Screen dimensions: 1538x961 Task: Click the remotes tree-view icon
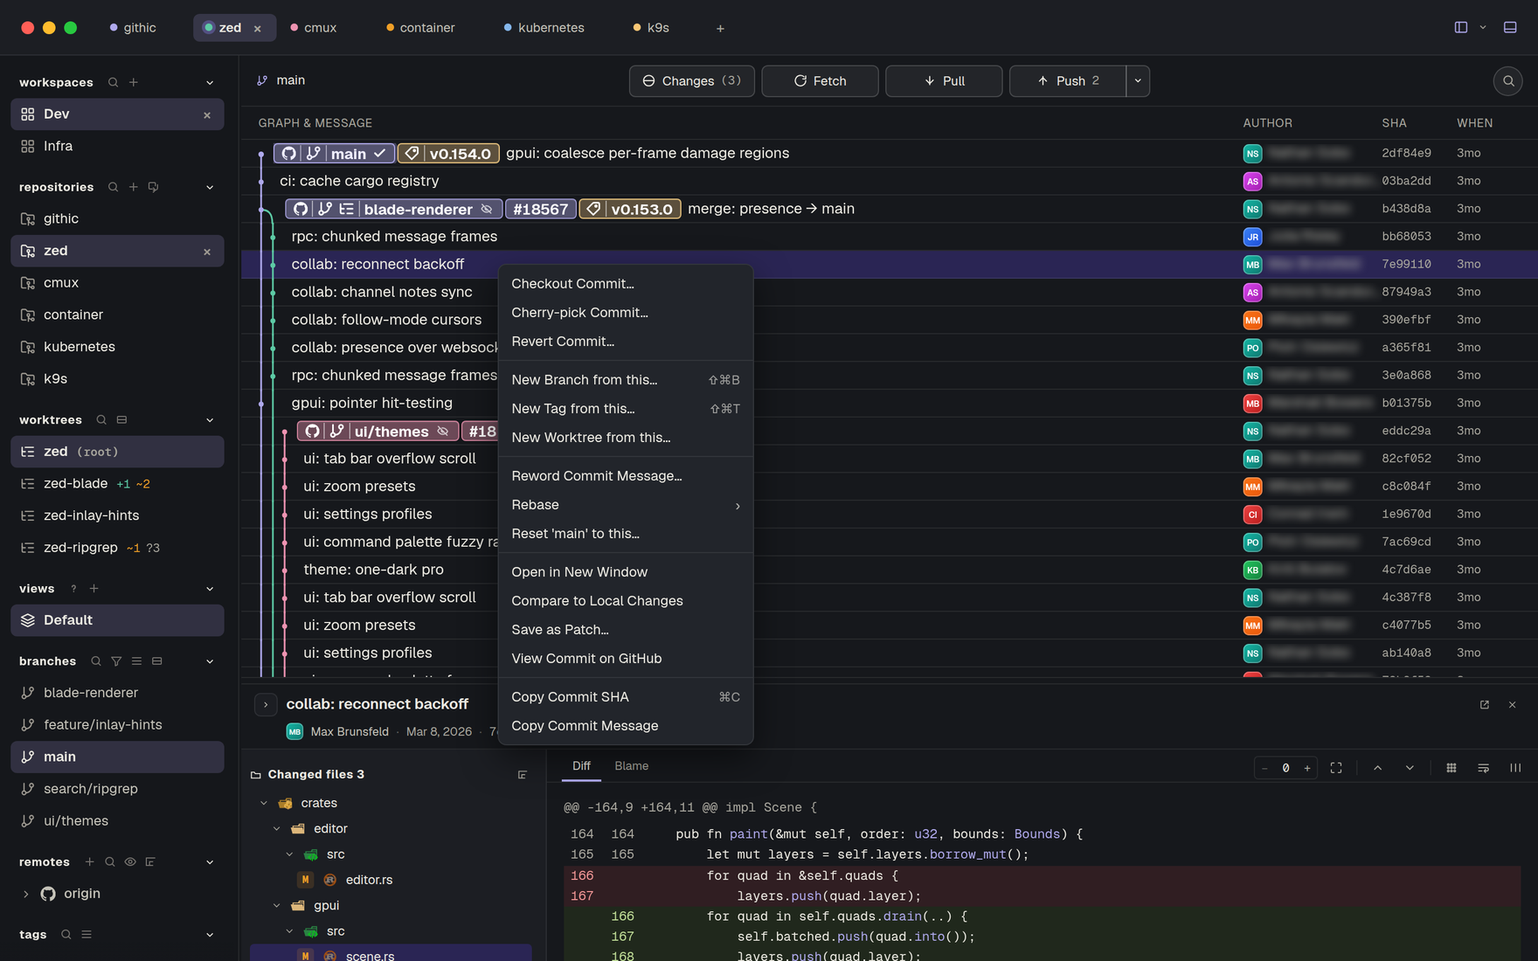tap(150, 862)
